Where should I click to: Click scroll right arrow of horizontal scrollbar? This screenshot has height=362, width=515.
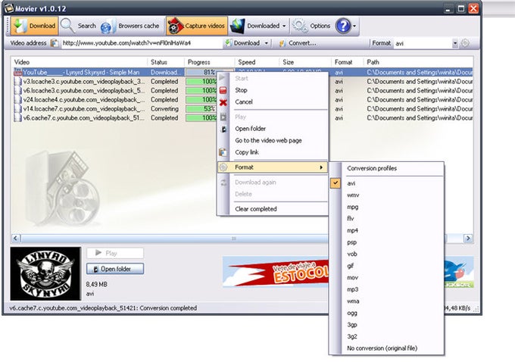tap(468, 239)
